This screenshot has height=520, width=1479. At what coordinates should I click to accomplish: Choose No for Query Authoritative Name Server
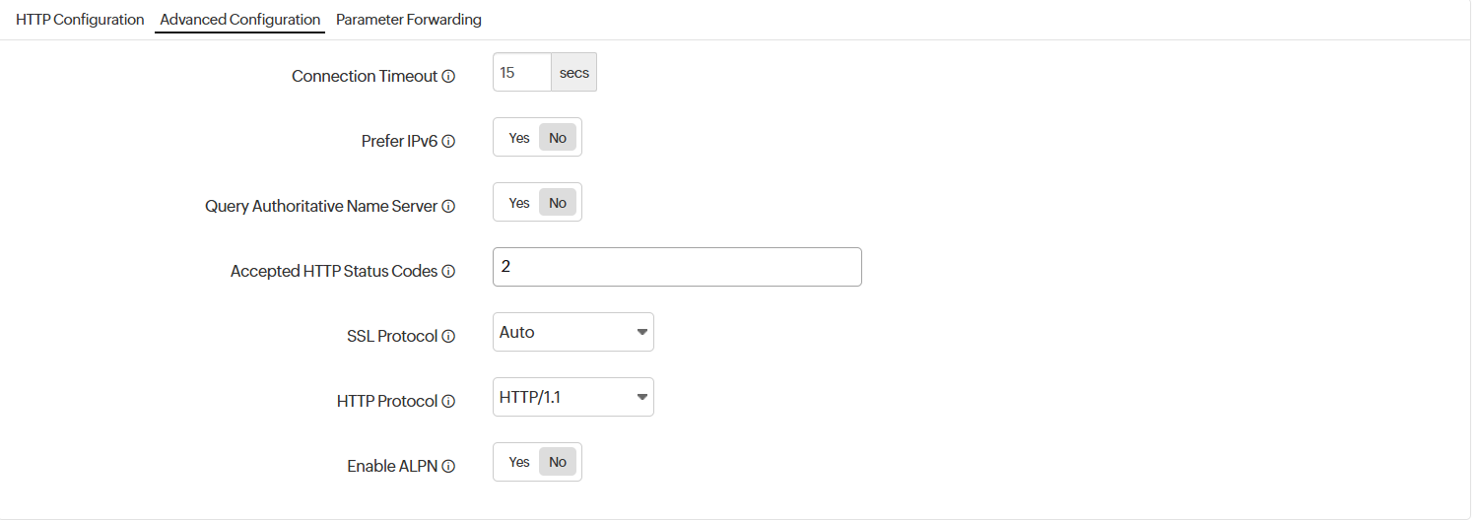point(558,203)
